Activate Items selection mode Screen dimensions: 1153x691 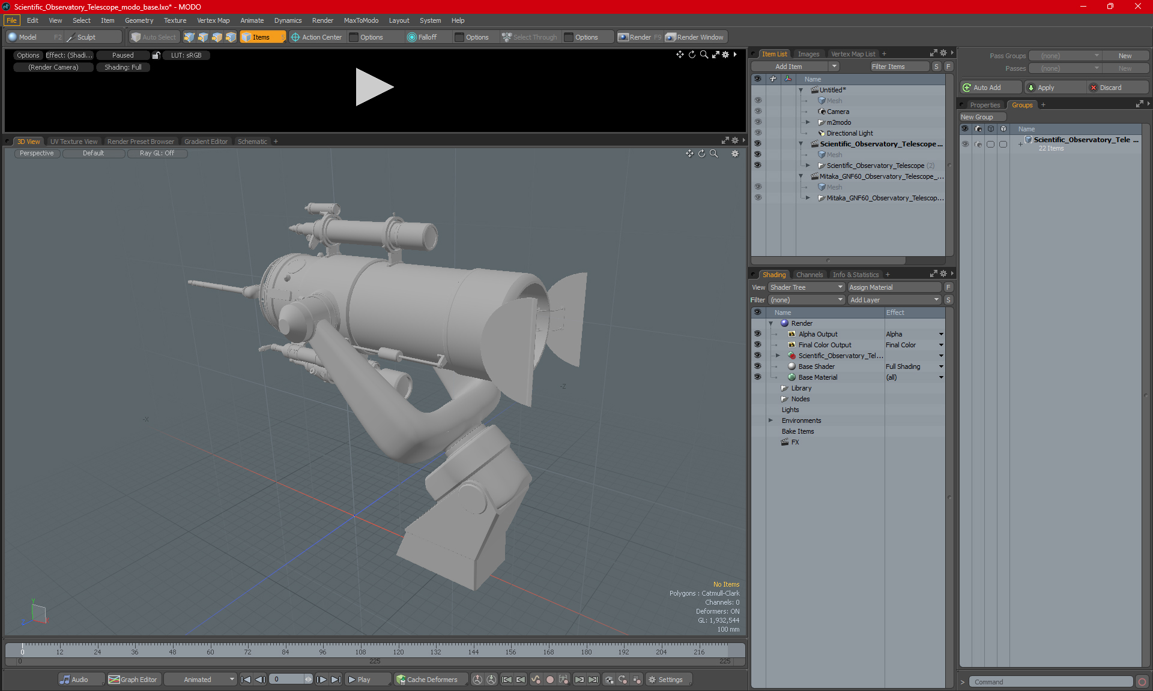pos(262,37)
